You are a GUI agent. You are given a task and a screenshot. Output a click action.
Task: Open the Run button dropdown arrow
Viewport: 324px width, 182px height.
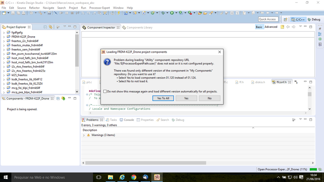coord(176,13)
